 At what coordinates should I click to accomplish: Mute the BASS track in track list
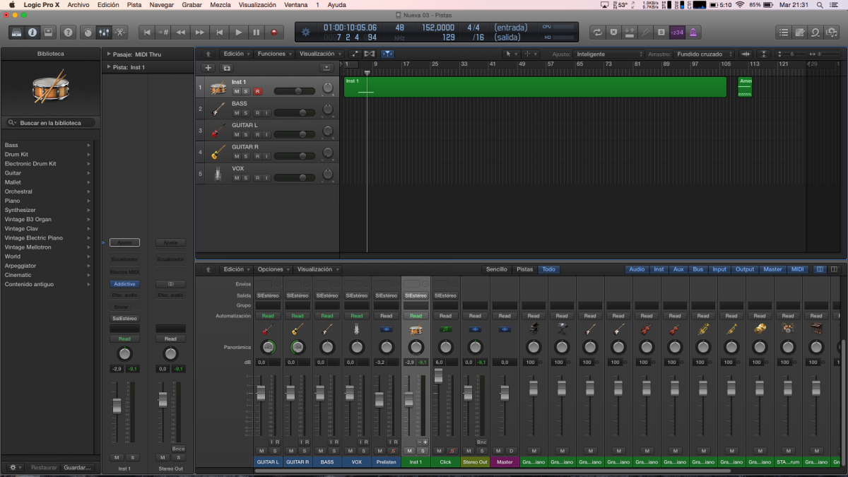tap(237, 113)
